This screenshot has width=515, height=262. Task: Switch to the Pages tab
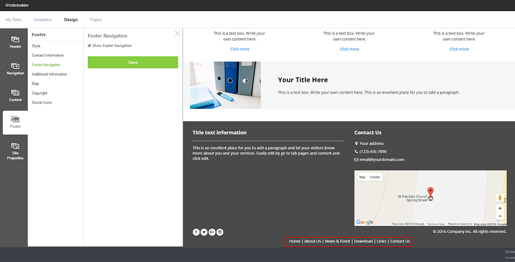click(96, 20)
